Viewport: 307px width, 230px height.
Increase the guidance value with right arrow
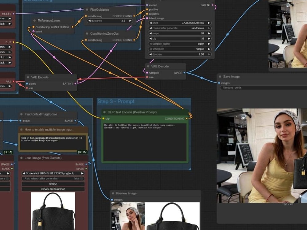point(130,21)
